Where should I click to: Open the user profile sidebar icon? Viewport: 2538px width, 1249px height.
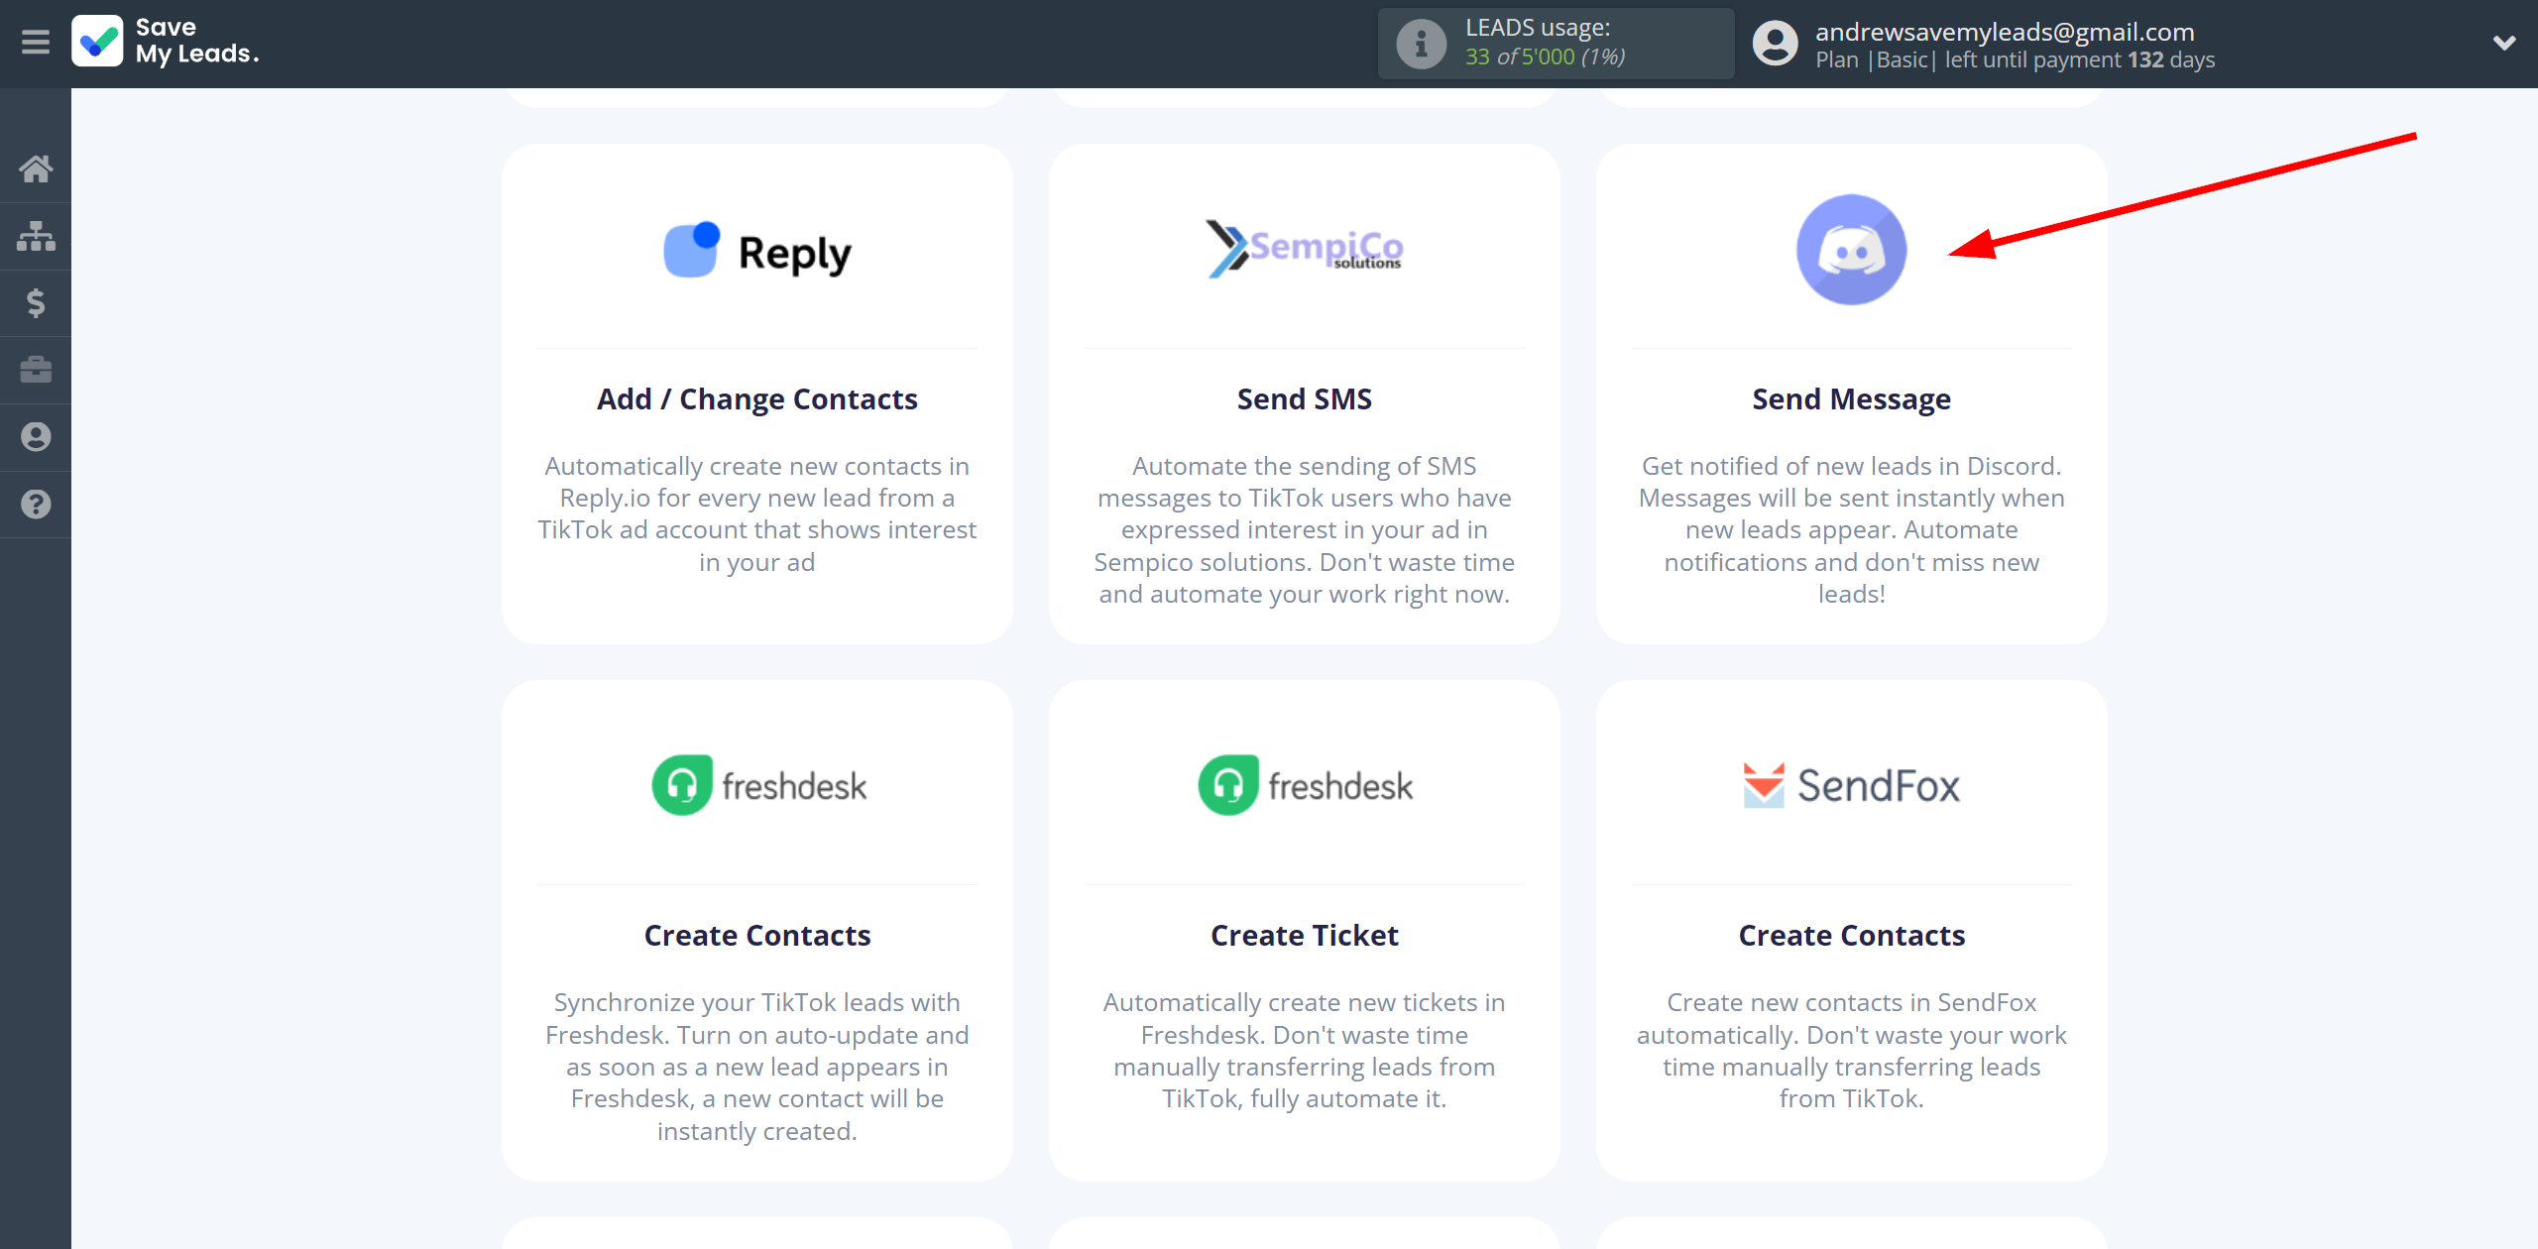point(36,437)
